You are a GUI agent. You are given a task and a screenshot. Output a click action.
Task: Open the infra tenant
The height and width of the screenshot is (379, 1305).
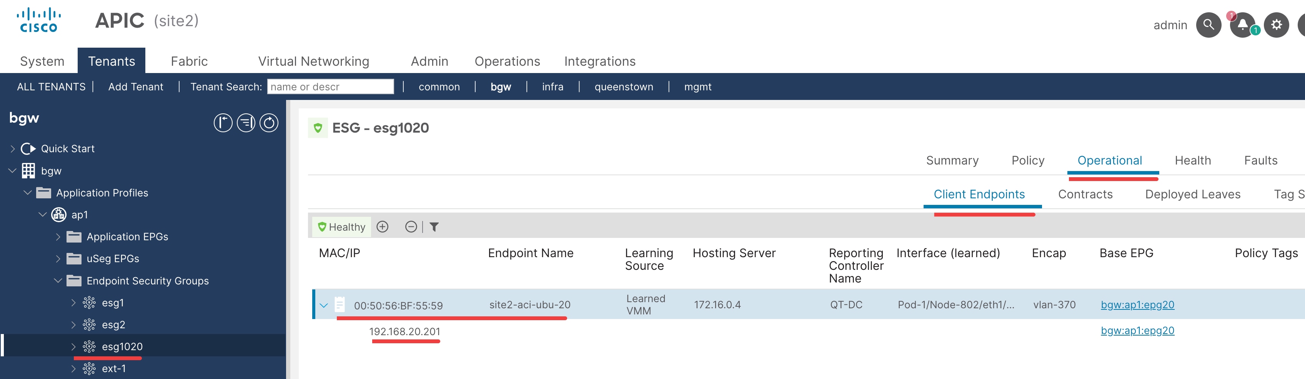tap(553, 86)
